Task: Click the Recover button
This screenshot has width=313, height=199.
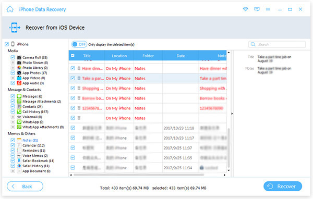Action: 283,186
